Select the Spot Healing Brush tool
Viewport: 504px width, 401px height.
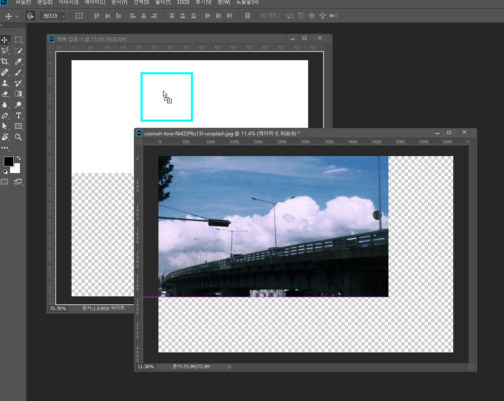[5, 72]
